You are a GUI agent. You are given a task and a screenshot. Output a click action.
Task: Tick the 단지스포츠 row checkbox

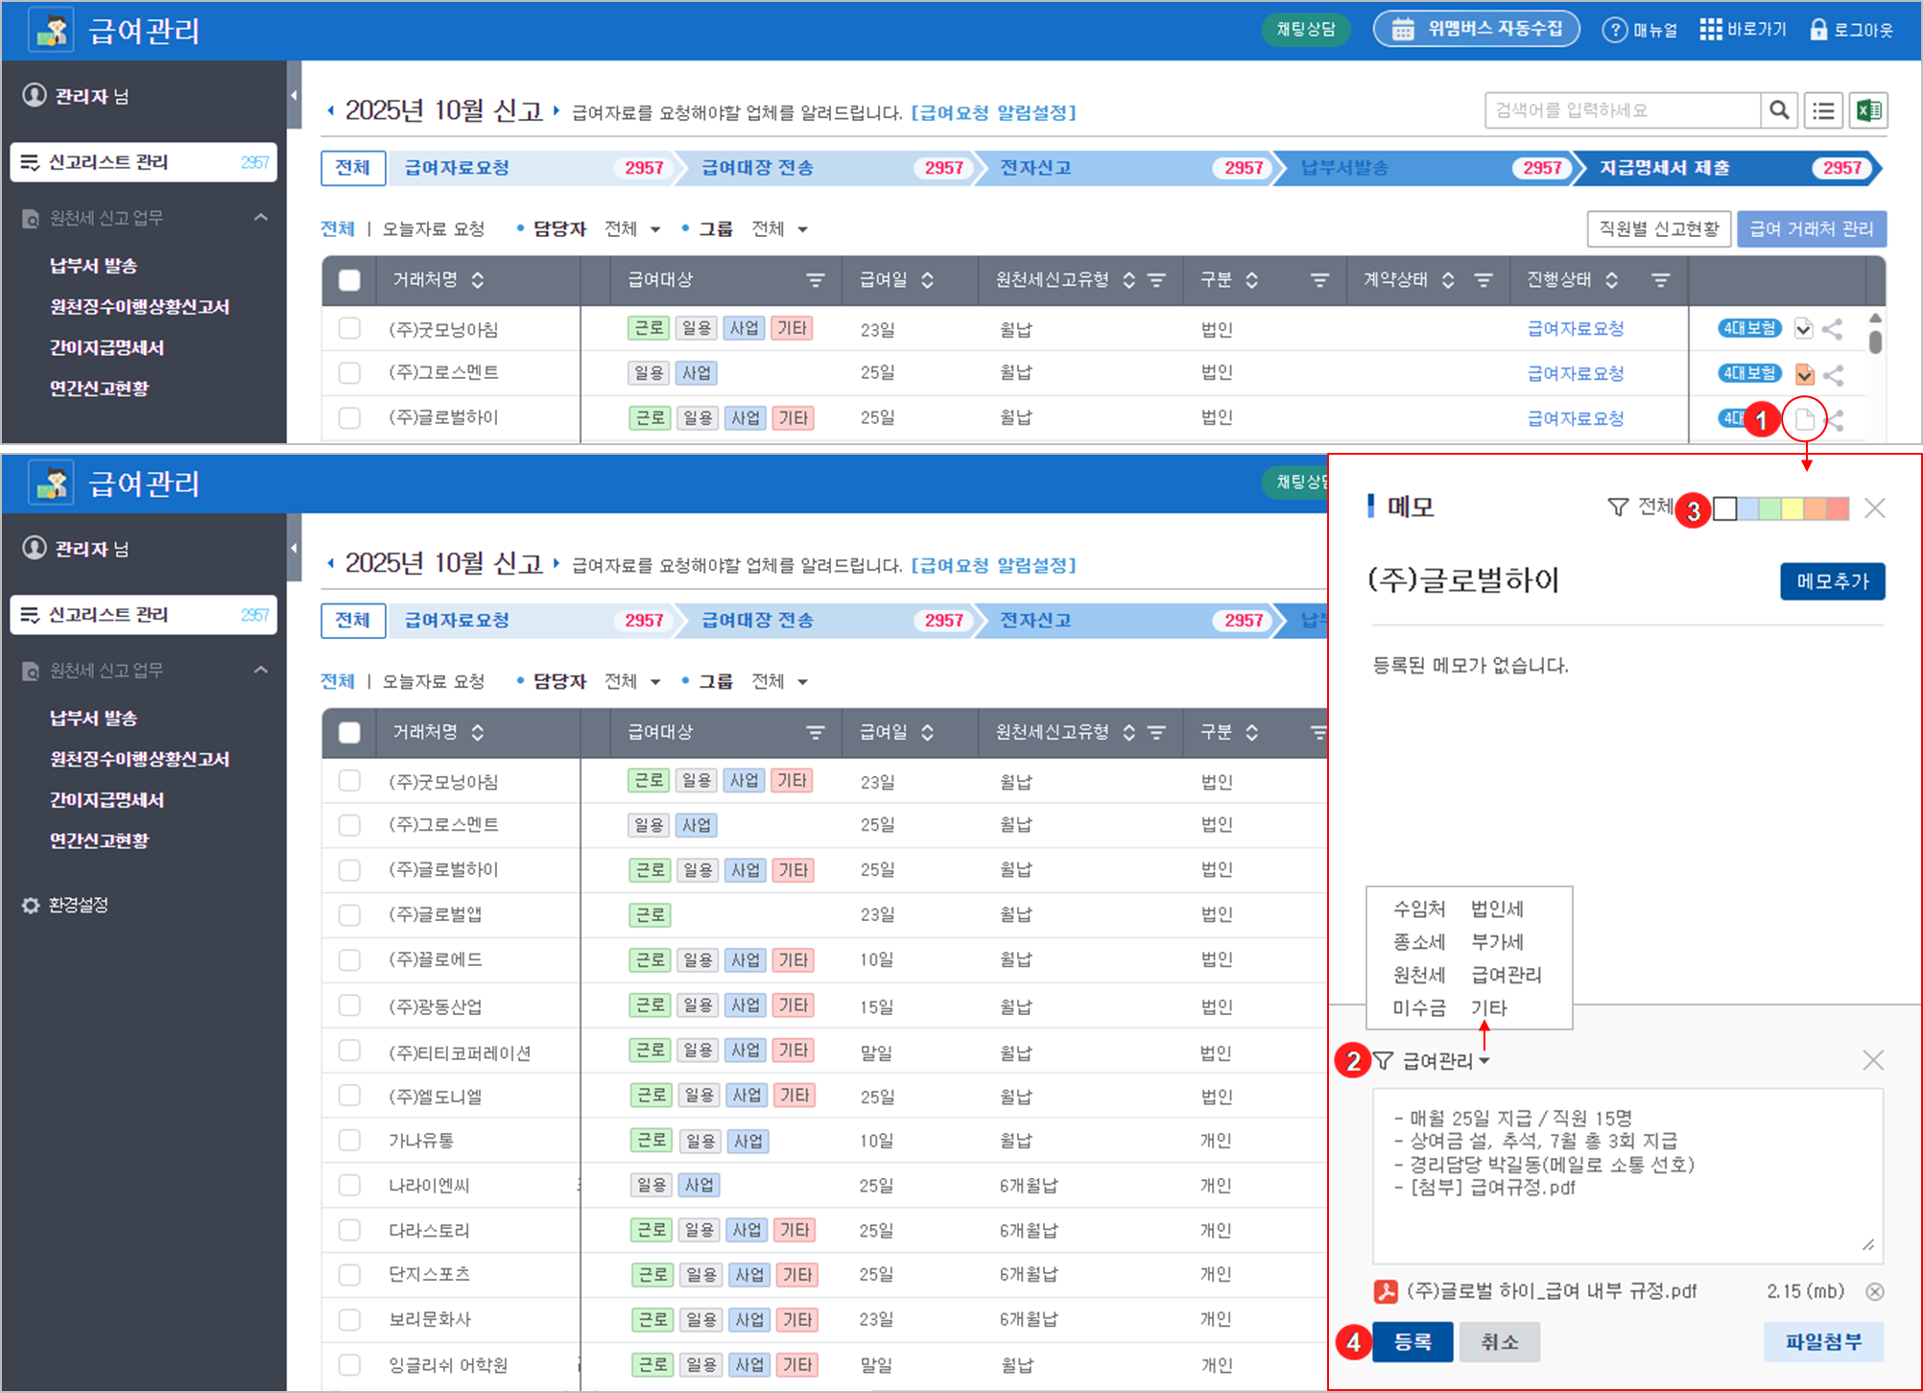(x=349, y=1274)
